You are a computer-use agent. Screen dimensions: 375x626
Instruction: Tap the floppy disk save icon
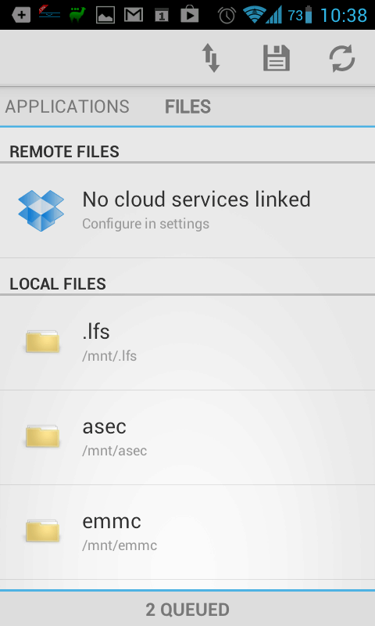(x=276, y=58)
